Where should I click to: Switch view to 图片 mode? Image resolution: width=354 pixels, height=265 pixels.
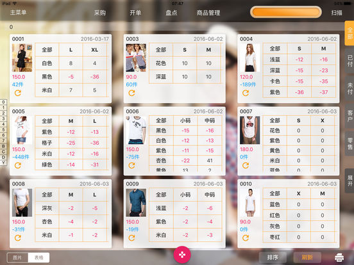pyautogui.click(x=17, y=257)
